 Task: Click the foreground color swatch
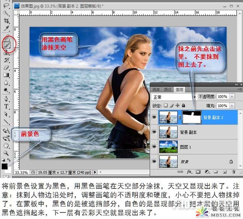[x=4, y=166]
